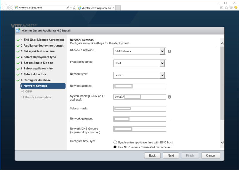Click the smiley feedback icon
Viewport: 239px width, 170px height.
[x=236, y=7]
